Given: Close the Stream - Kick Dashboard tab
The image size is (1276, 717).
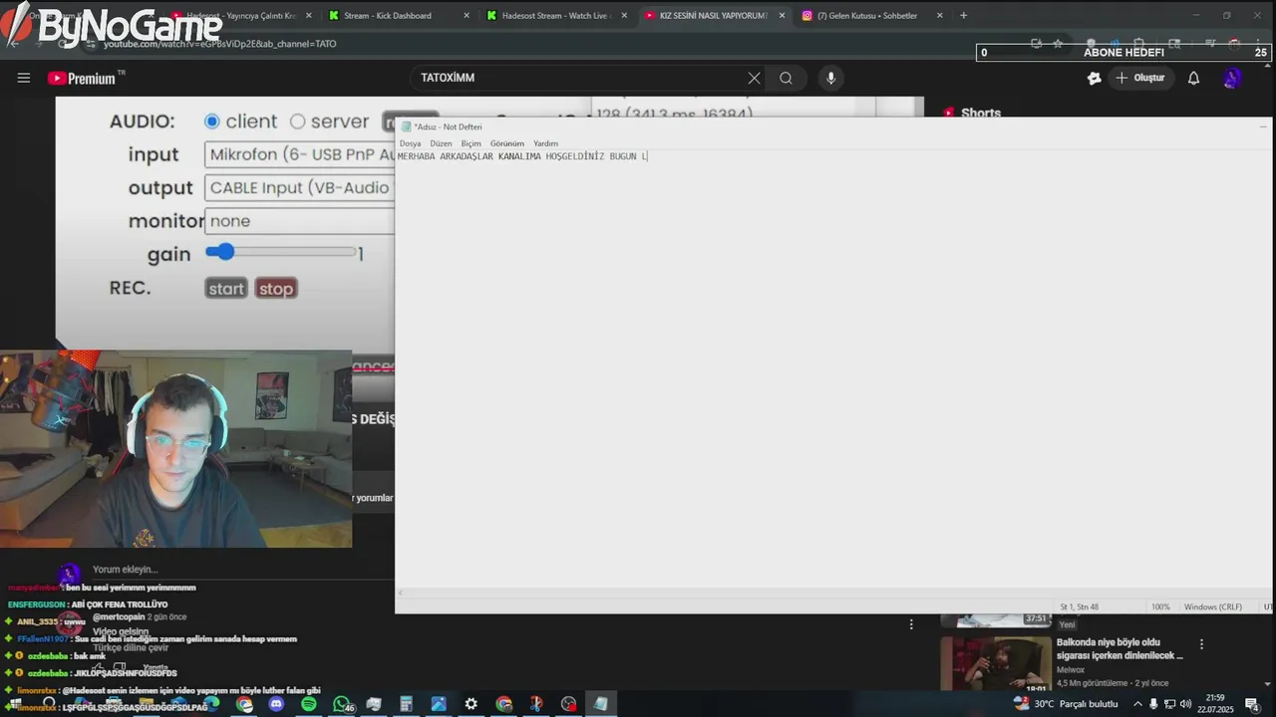Looking at the screenshot, I should pyautogui.click(x=466, y=16).
